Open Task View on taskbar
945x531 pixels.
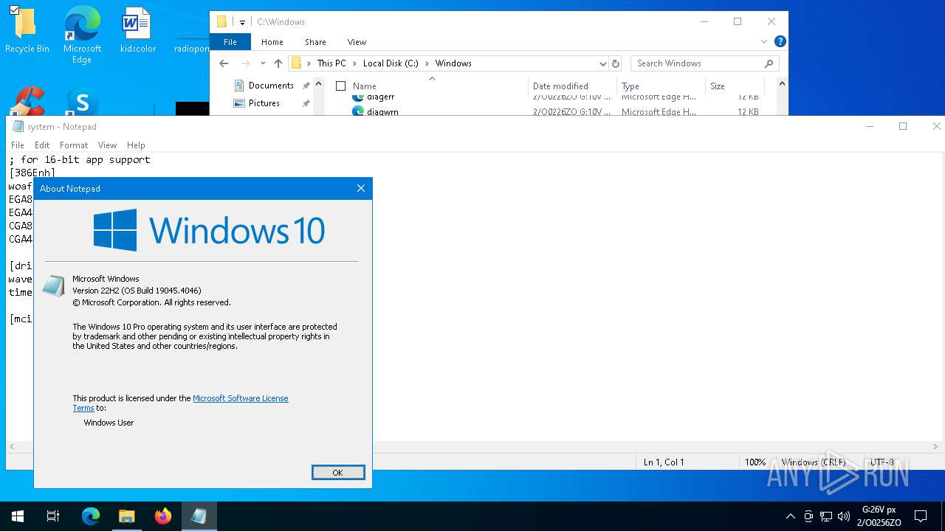(x=53, y=516)
